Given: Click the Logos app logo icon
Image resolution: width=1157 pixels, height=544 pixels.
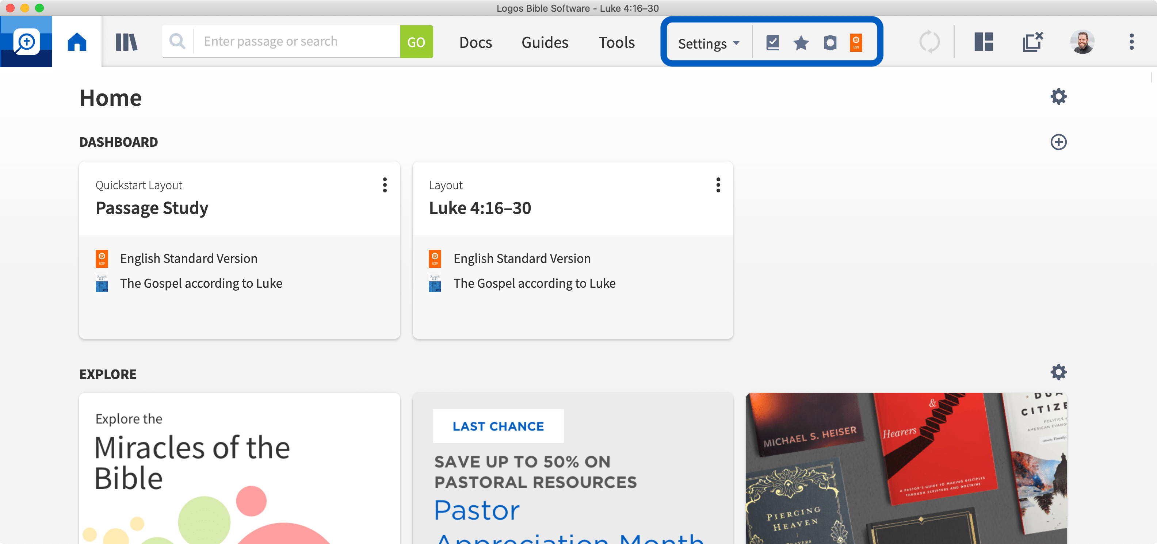Looking at the screenshot, I should 26,42.
